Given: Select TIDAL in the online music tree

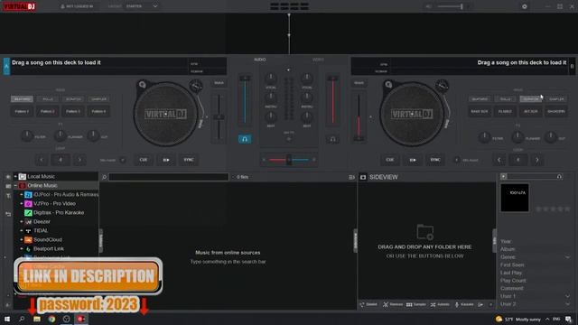Looking at the screenshot, I should [41, 231].
